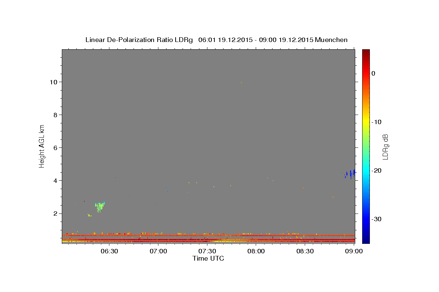
Task: Click the colorbar value -30
Action: tap(377, 219)
